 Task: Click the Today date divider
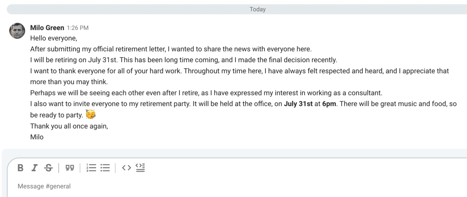[x=258, y=9]
